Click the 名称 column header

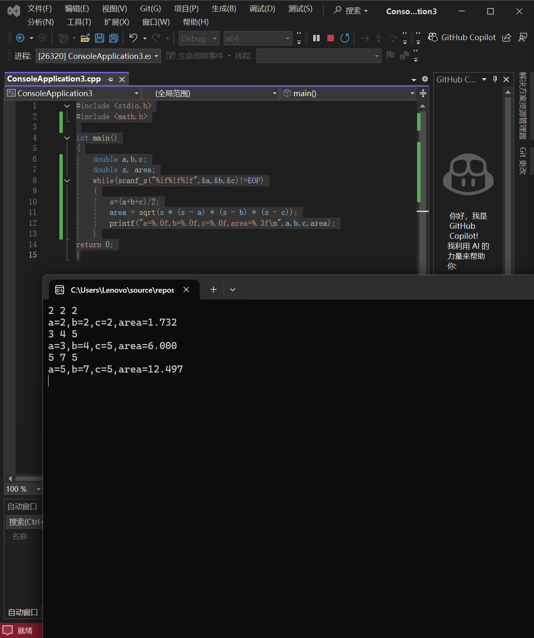(20, 536)
